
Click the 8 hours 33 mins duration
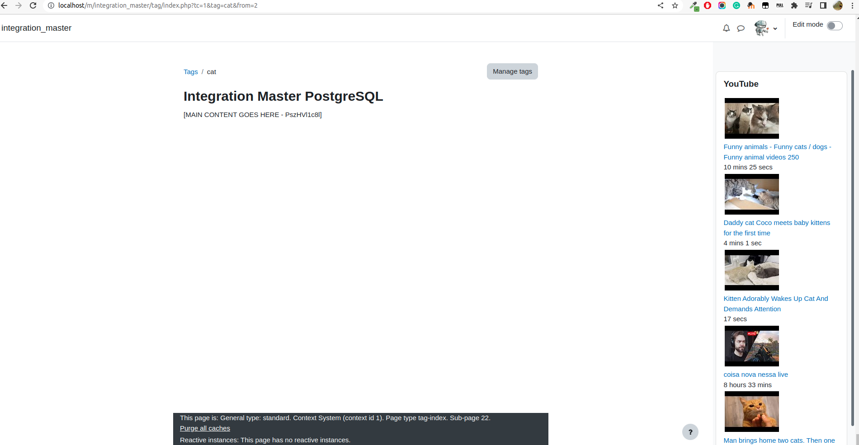[747, 385]
